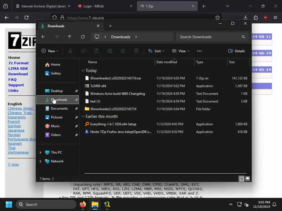Click the Explorer horizontal scrollbar
This screenshot has width=282, height=211.
[166, 173]
